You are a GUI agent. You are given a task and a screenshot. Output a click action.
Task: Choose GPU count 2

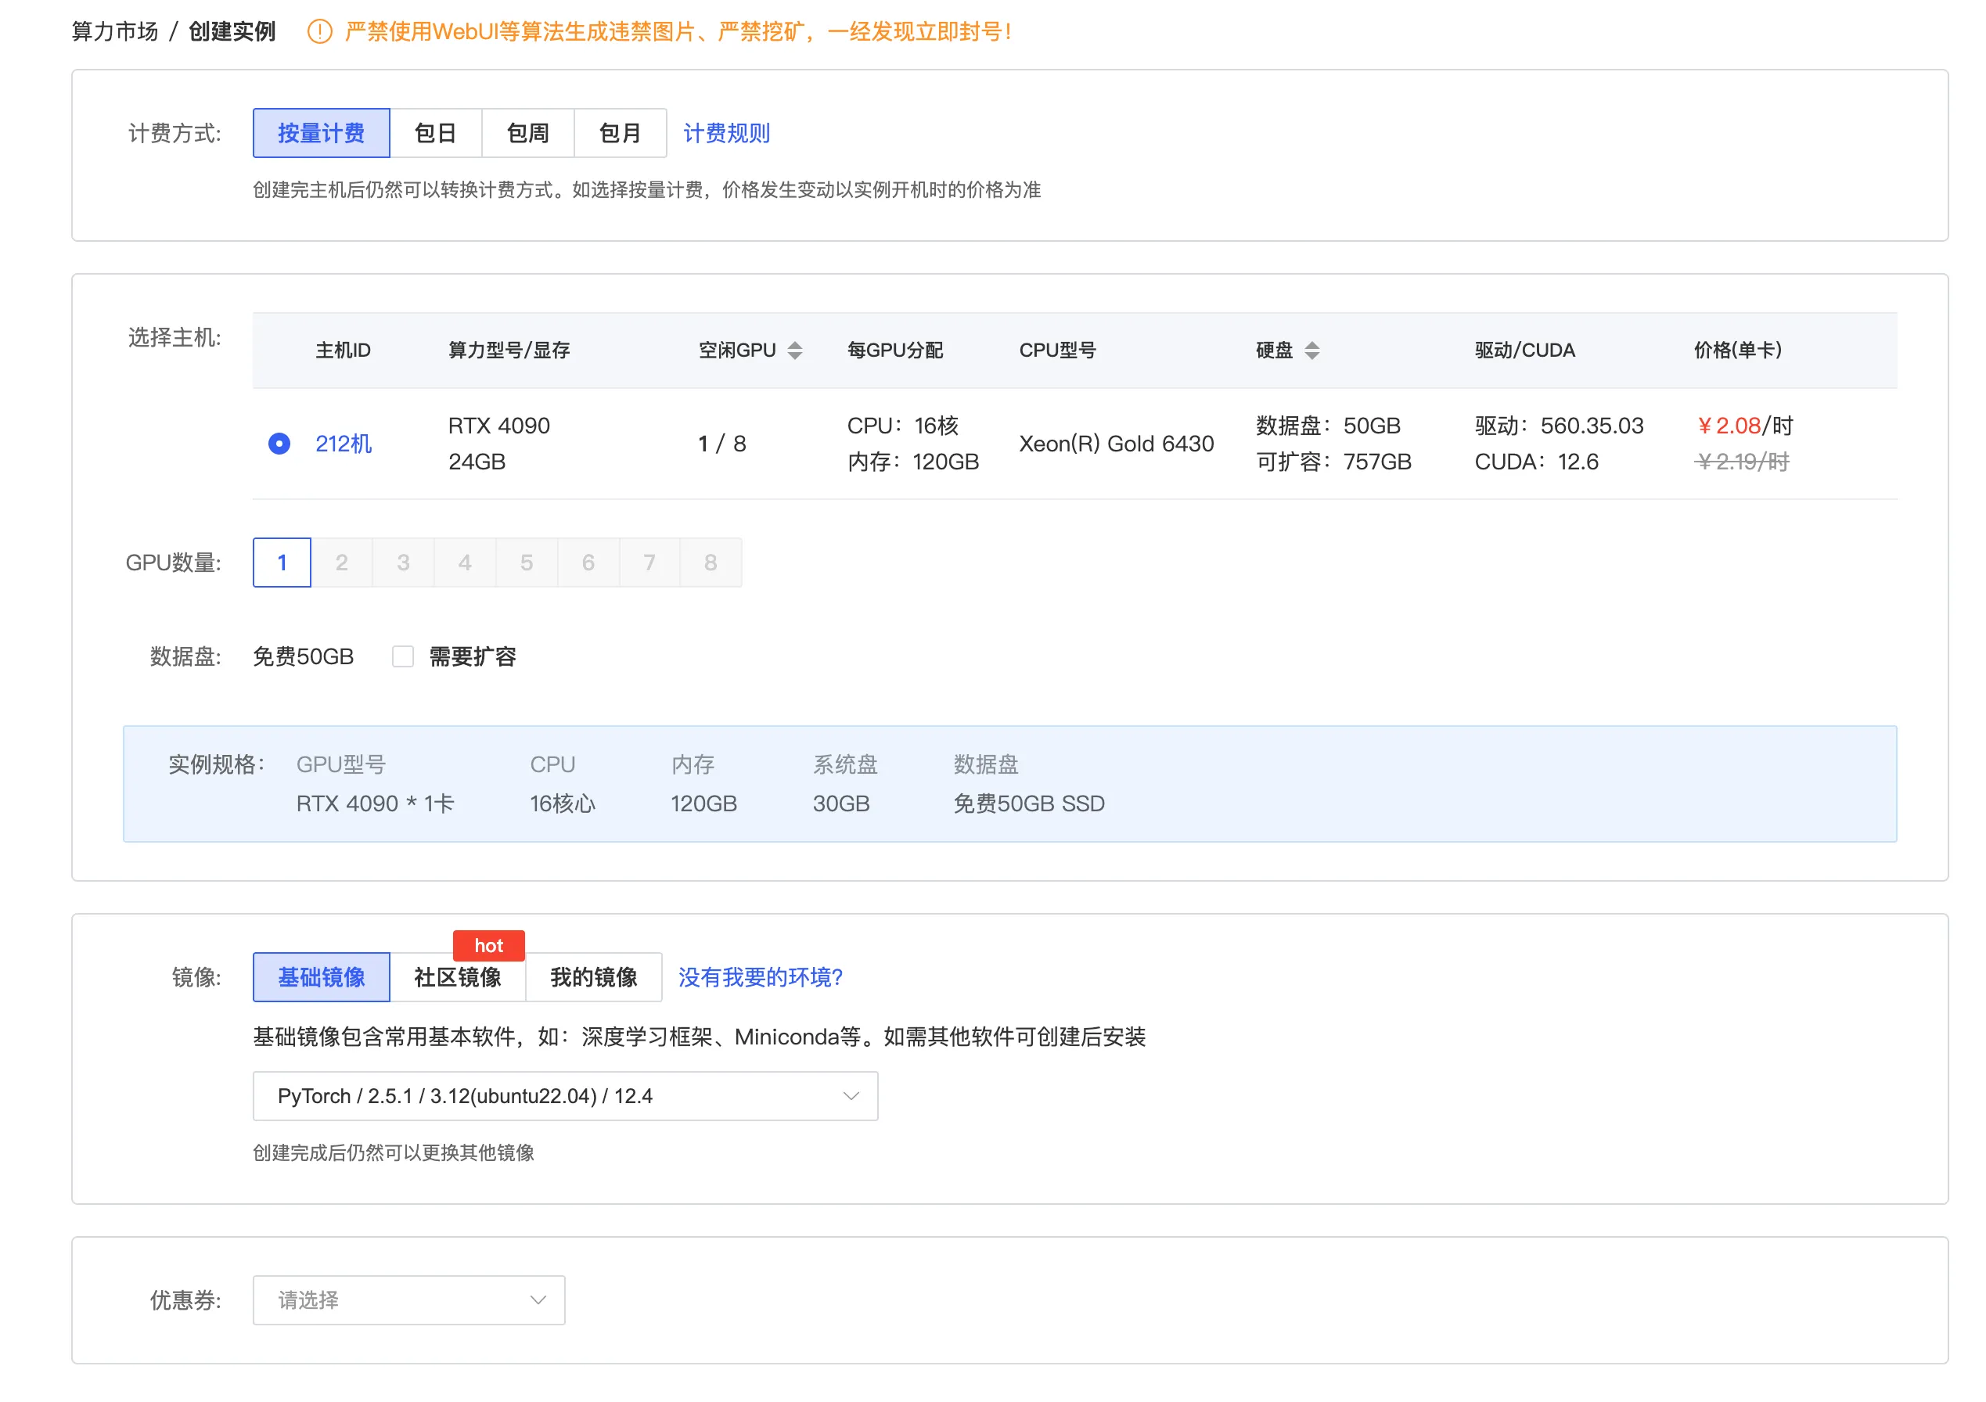[x=342, y=563]
